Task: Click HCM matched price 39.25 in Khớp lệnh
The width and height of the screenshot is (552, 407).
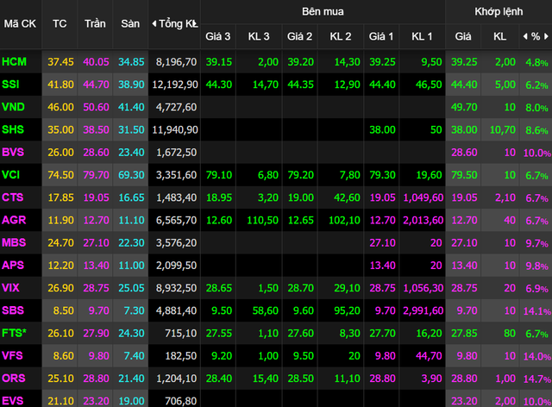Action: click(x=464, y=62)
